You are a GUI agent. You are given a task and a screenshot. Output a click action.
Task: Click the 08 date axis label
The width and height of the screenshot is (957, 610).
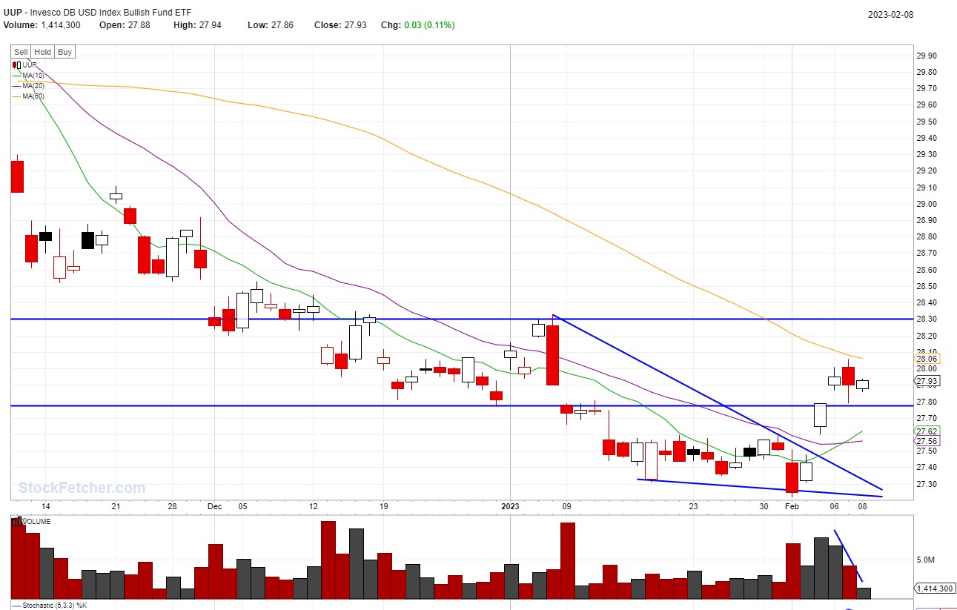(x=863, y=507)
